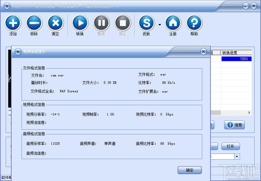261x181 pixels.
Task: Click the 暂停 (Pause) icon
Action: point(101,23)
